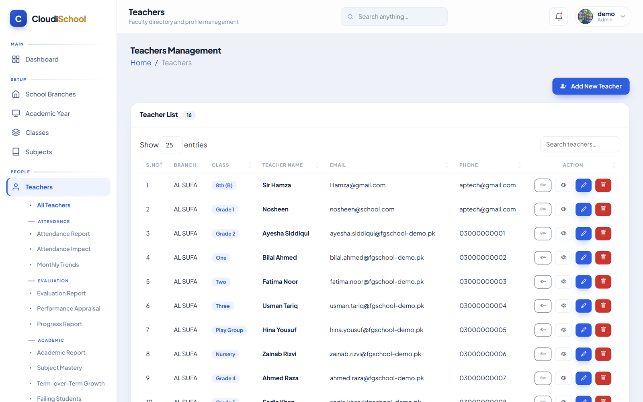
Task: Click the search magnifier icon in header
Action: click(350, 17)
